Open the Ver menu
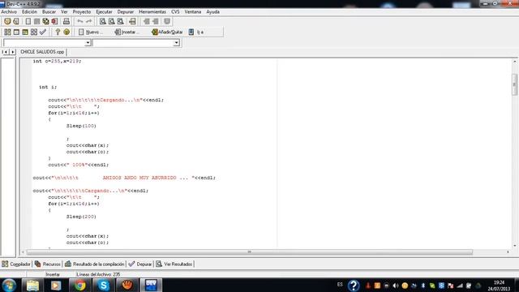 coord(64,11)
